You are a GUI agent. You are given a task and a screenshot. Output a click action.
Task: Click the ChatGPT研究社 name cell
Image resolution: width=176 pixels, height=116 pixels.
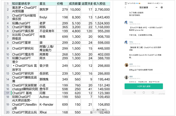click(x=25, y=48)
